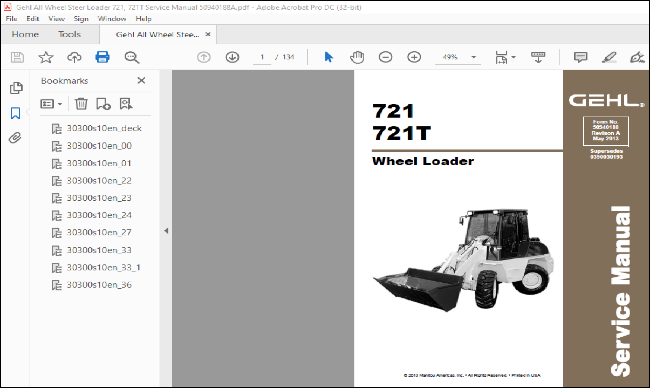Click the "Bookmarks" panel title

click(64, 80)
